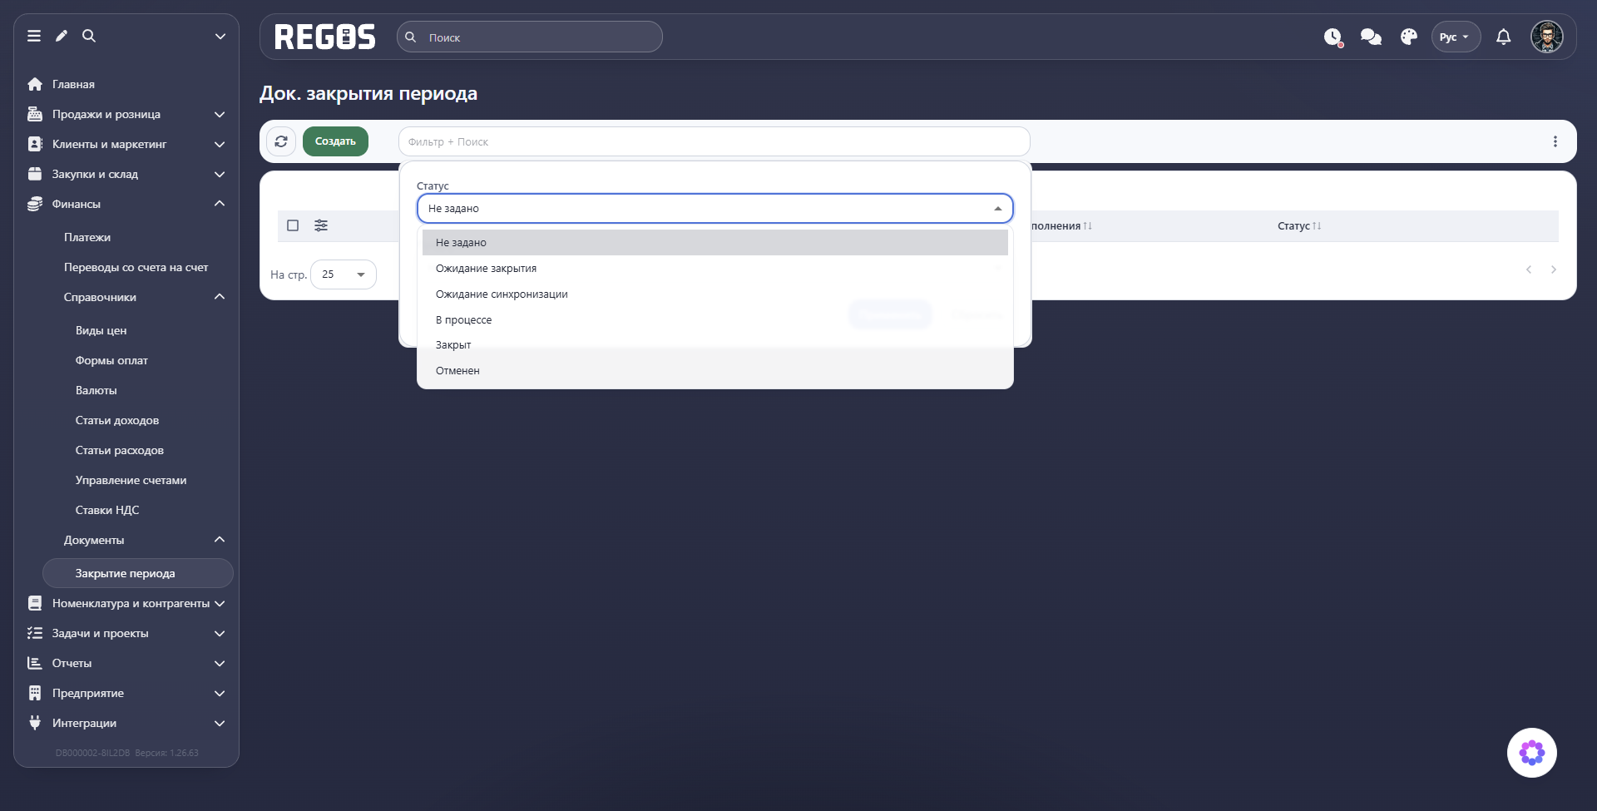The width and height of the screenshot is (1597, 811).
Task: Open the clock activity icon in header
Action: pos(1333,37)
